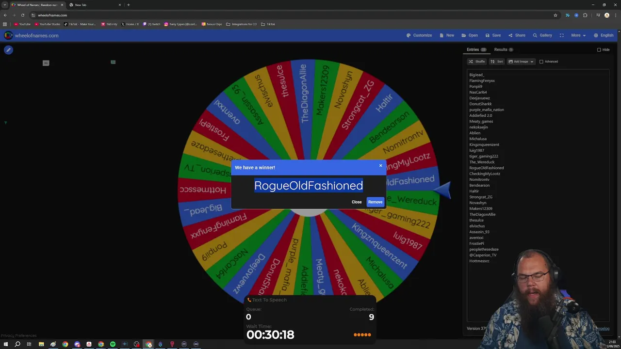The image size is (621, 349).
Task: Open the YouTube Studio bookmark
Action: 48,24
